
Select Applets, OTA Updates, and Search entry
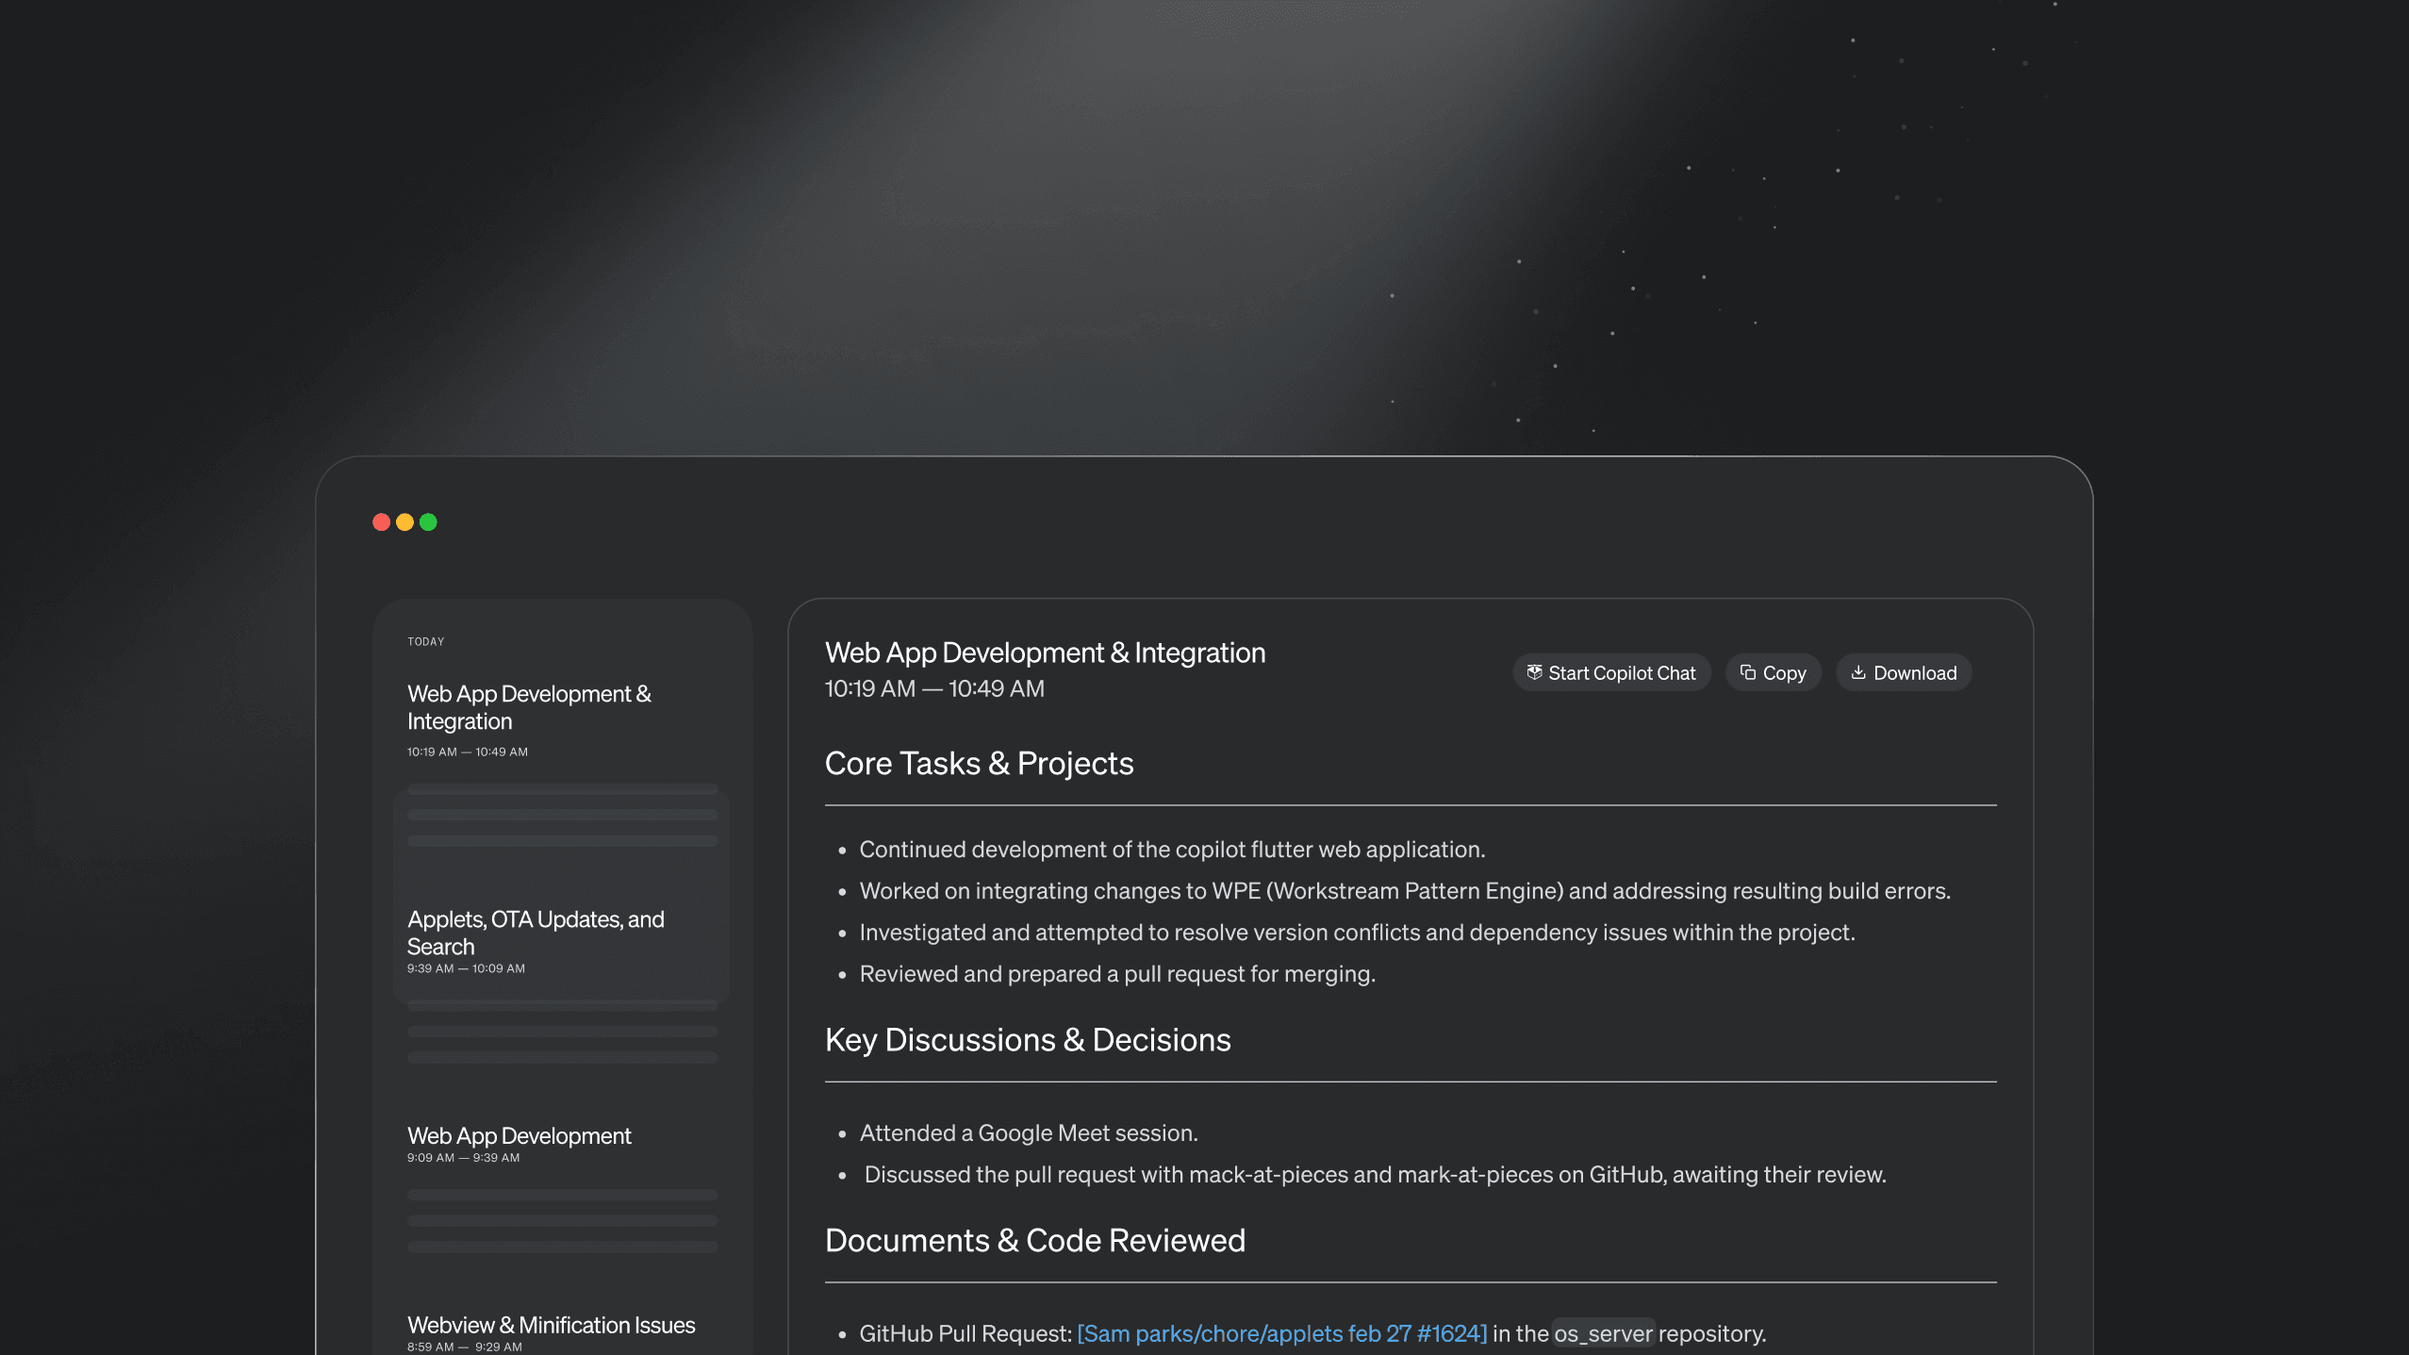point(536,933)
